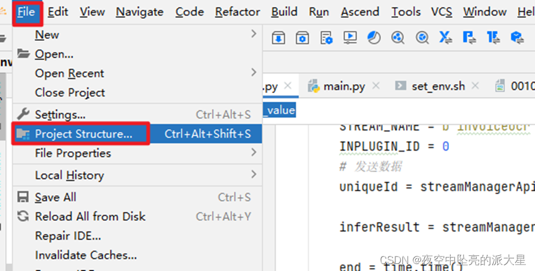
Task: Choose Close Project in File menu
Action: point(137,92)
